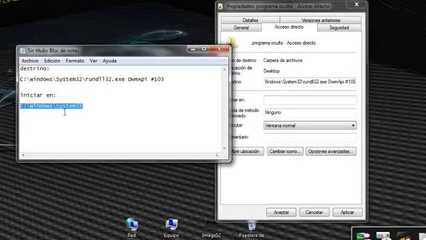Screen dimensions: 426x240
Task: Click the Aplicar button
Action: pyautogui.click(x=347, y=212)
